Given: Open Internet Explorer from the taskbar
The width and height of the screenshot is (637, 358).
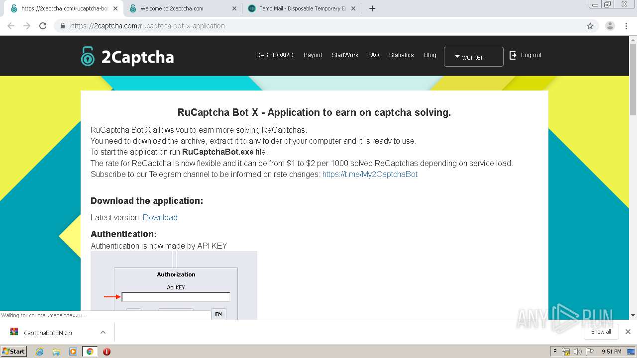Looking at the screenshot, I should (39, 352).
